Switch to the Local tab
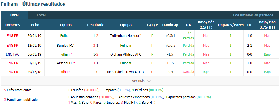Viewport: 280px width, 106px height. point(41,15)
